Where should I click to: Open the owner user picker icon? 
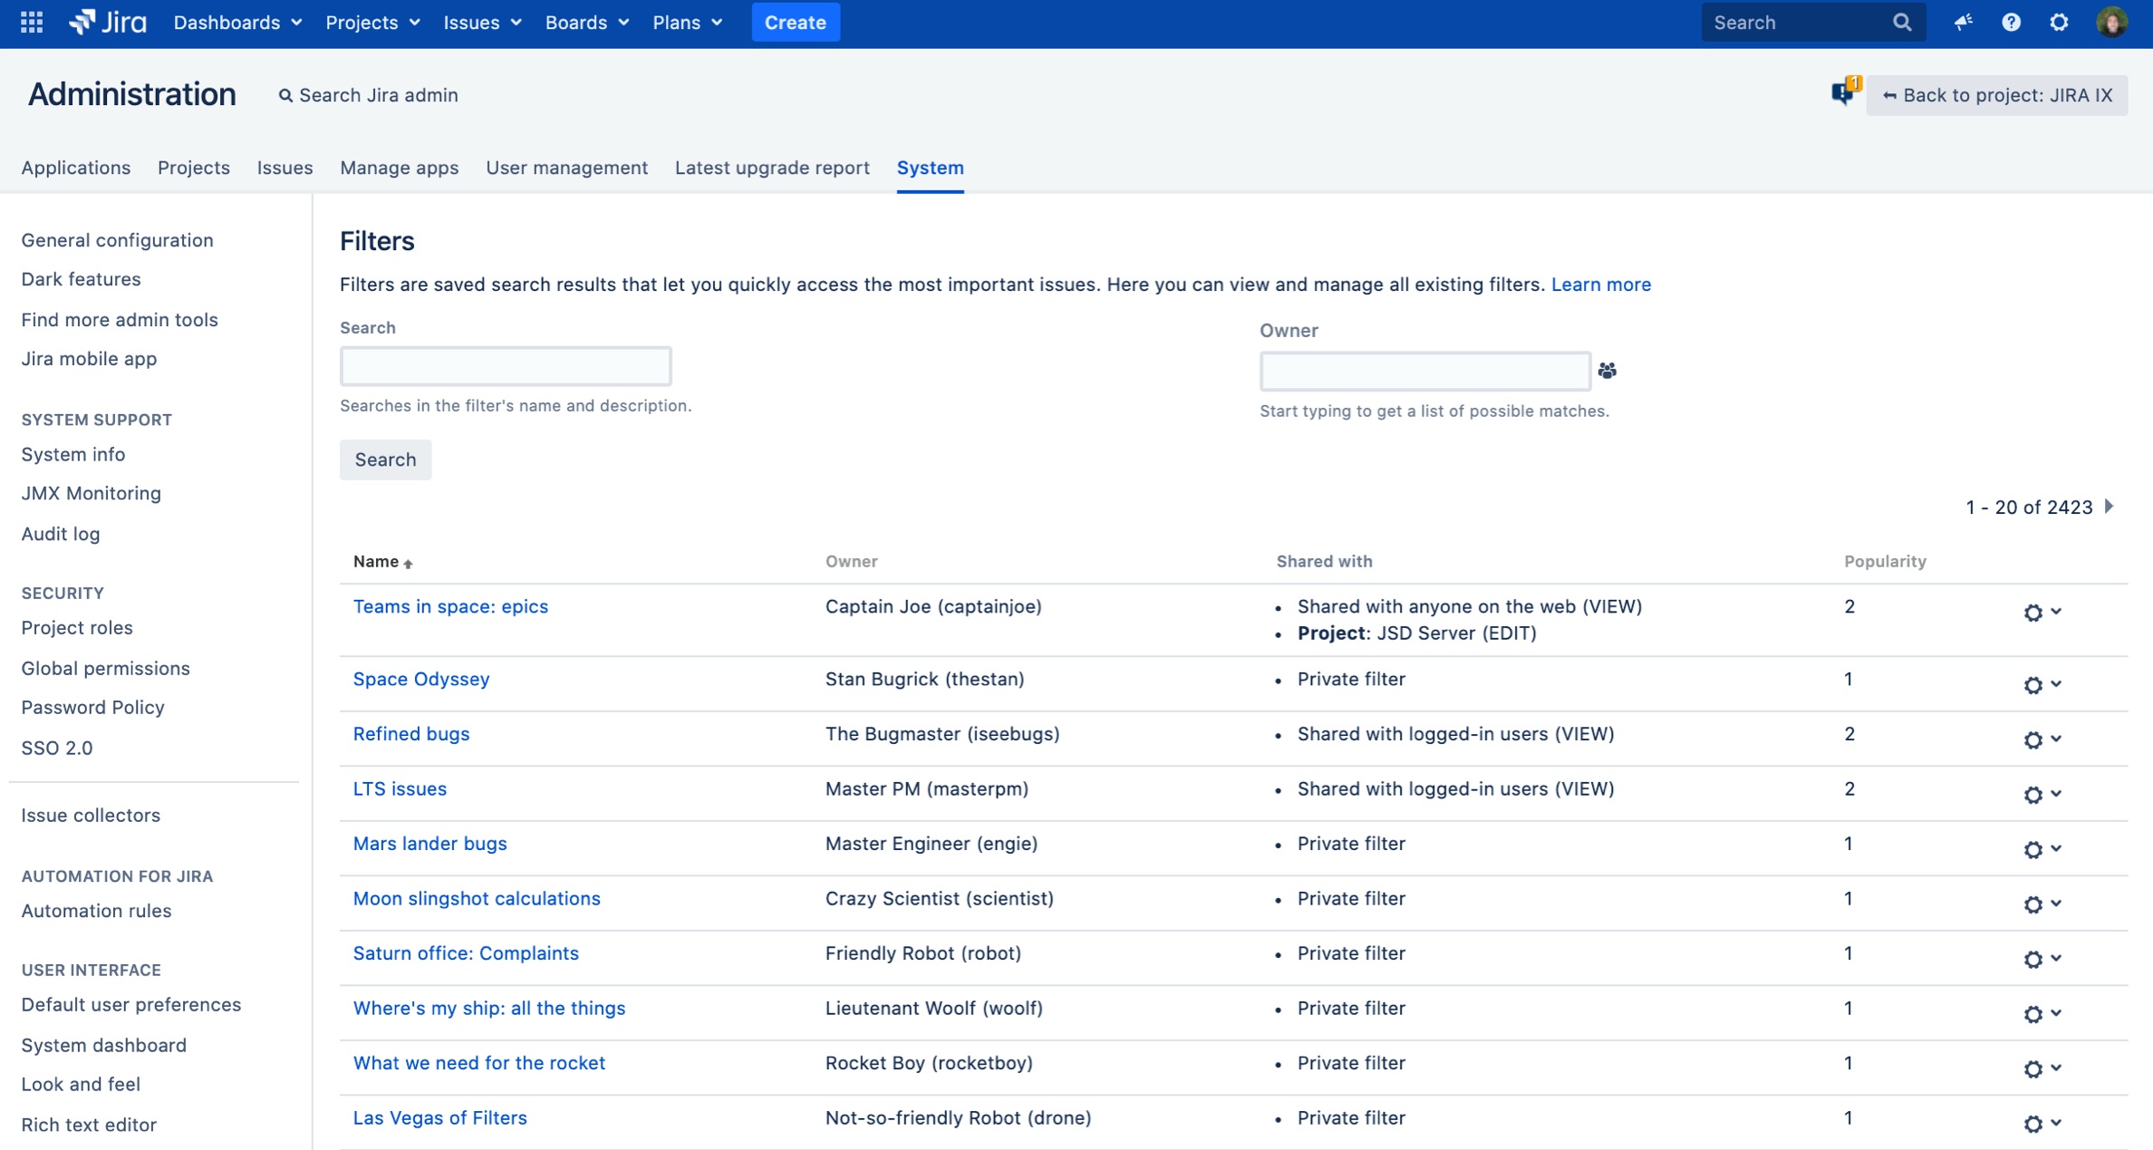tap(1607, 371)
